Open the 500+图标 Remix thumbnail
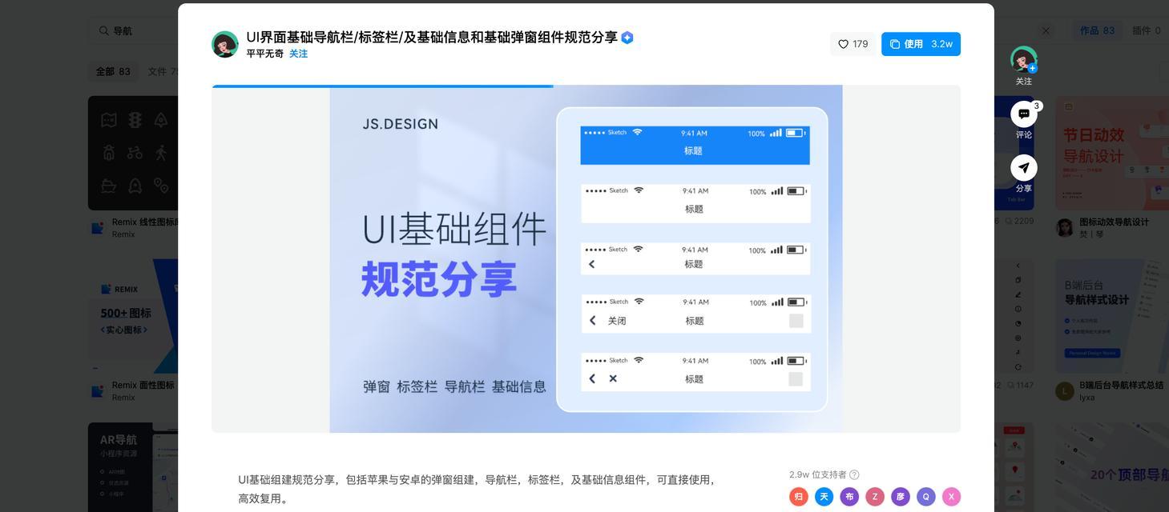Viewport: 1169px width, 512px height. pyautogui.click(x=133, y=316)
